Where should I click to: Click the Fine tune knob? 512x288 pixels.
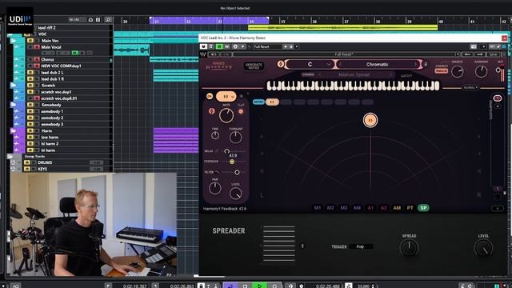coord(215,135)
